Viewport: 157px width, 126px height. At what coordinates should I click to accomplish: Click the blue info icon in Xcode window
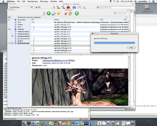[74, 7]
